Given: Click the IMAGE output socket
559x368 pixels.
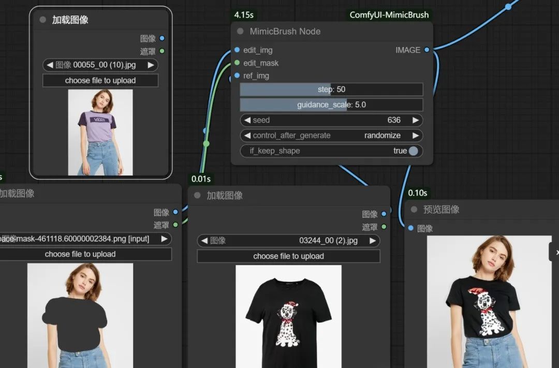Looking at the screenshot, I should (426, 50).
